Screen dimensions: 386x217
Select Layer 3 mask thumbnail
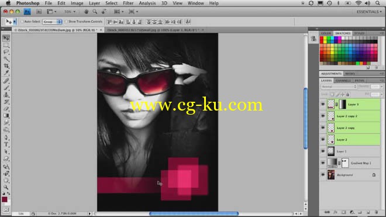pos(342,104)
